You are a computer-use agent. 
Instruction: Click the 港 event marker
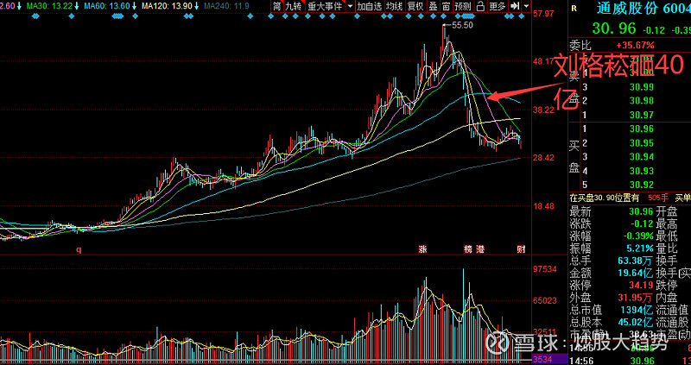480,249
